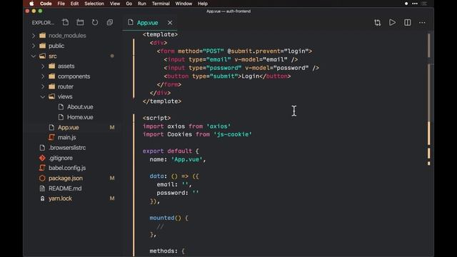Refresh the Explorer file tree
This screenshot has width=457, height=257.
click(x=95, y=22)
